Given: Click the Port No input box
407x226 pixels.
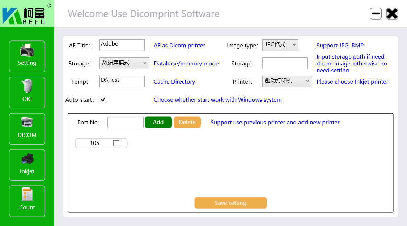Looking at the screenshot, I should point(125,122).
